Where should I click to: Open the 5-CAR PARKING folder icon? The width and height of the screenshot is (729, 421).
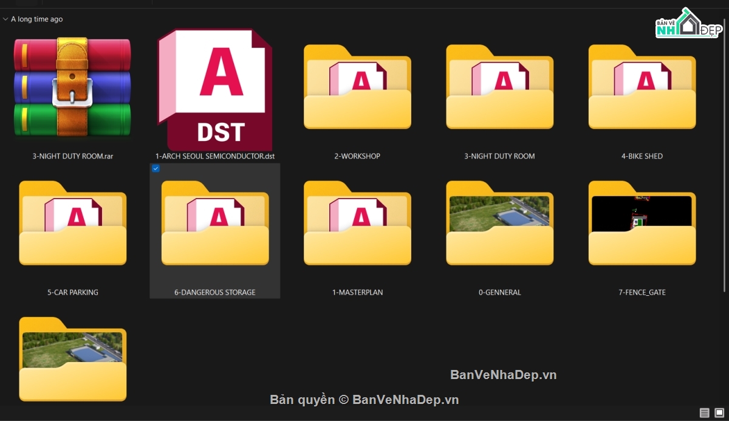point(73,223)
